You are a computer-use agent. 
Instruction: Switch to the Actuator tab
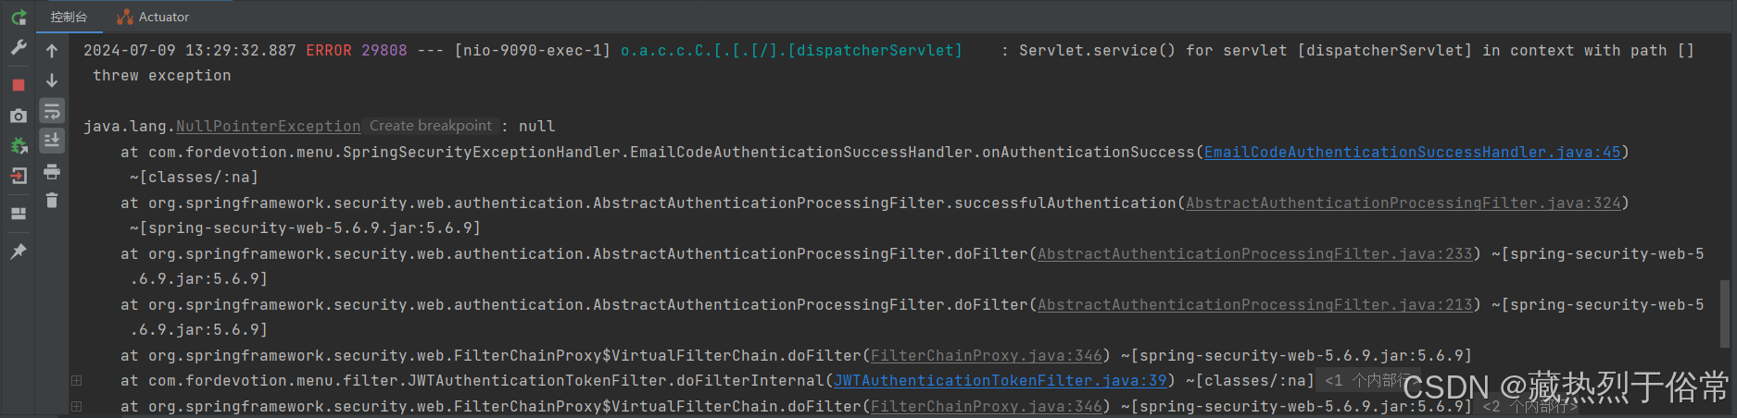154,17
